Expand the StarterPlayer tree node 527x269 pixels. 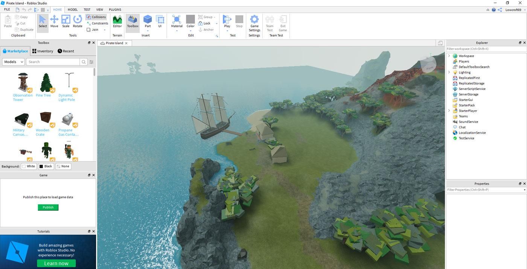click(449, 111)
